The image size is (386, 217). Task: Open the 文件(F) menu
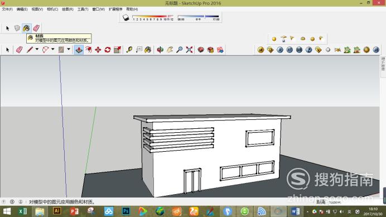[7, 9]
